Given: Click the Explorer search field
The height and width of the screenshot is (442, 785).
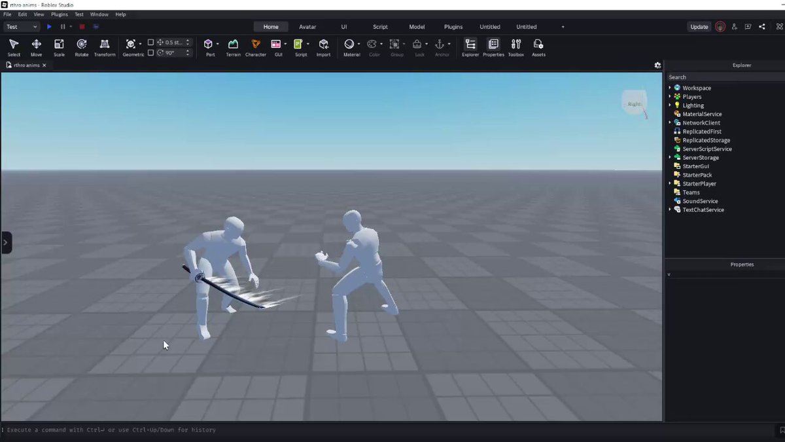Looking at the screenshot, I should [725, 77].
